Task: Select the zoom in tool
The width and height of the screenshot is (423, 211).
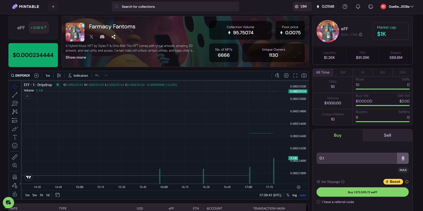Action: (x=15, y=165)
